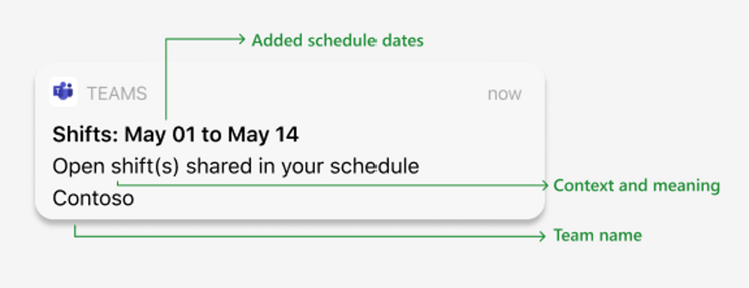This screenshot has height=288, width=749.
Task: Click the "May 14" end date in the title
Action: (x=263, y=135)
